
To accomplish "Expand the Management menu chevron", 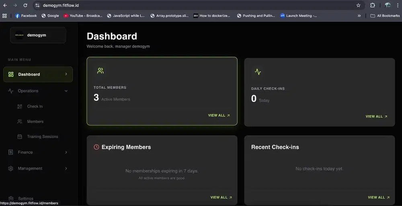I will coord(66,168).
